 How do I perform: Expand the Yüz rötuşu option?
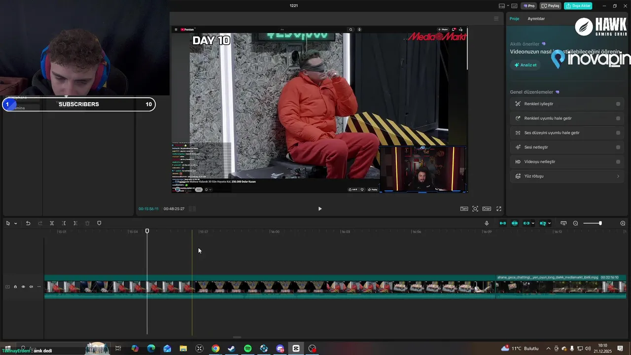click(x=568, y=176)
